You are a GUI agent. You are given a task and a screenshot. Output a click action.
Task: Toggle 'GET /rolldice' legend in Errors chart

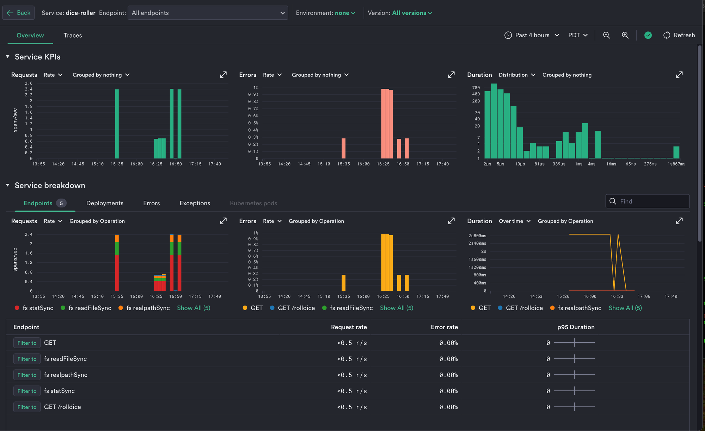click(x=293, y=308)
